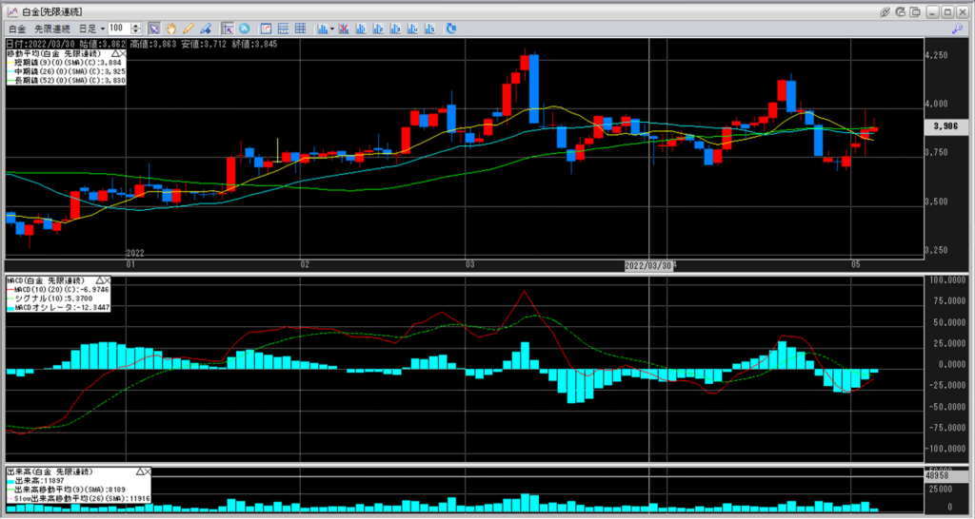Click the 先限連続 contract label in the toolbar
The image size is (975, 519).
pyautogui.click(x=52, y=29)
